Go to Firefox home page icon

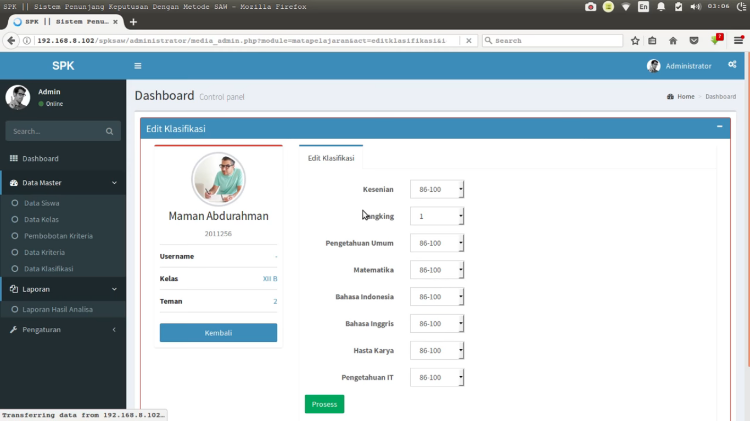coord(673,41)
